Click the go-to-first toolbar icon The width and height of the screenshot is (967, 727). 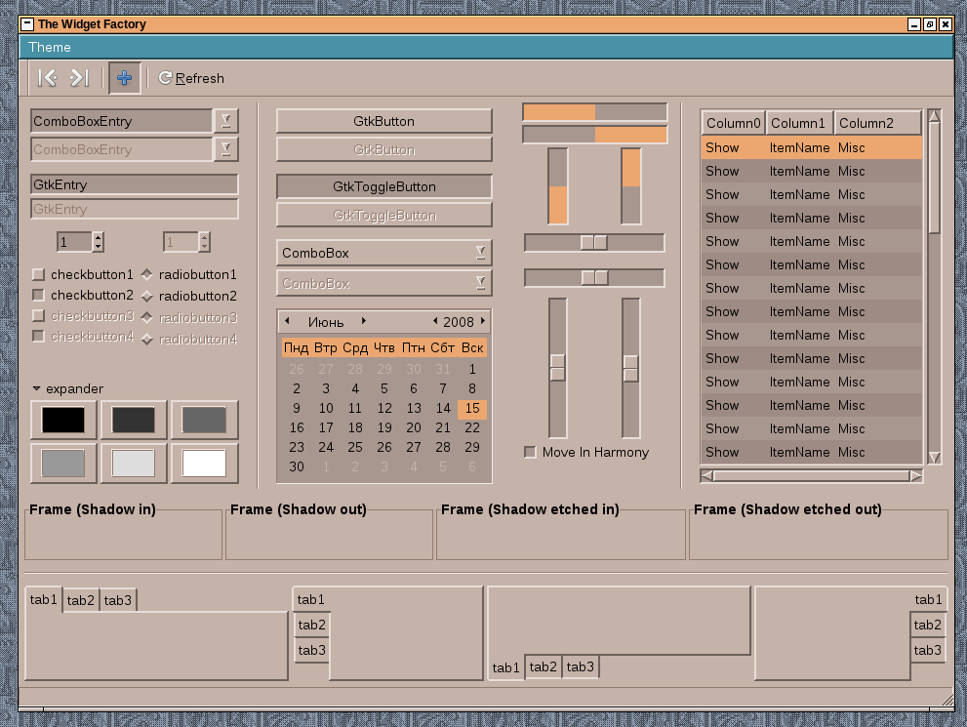47,78
